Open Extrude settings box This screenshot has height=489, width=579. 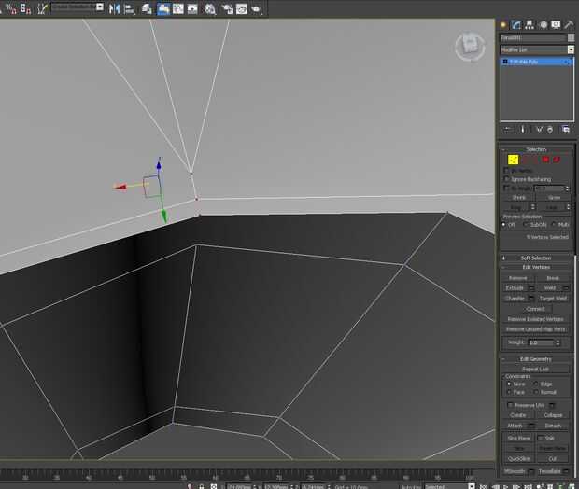[x=531, y=287]
